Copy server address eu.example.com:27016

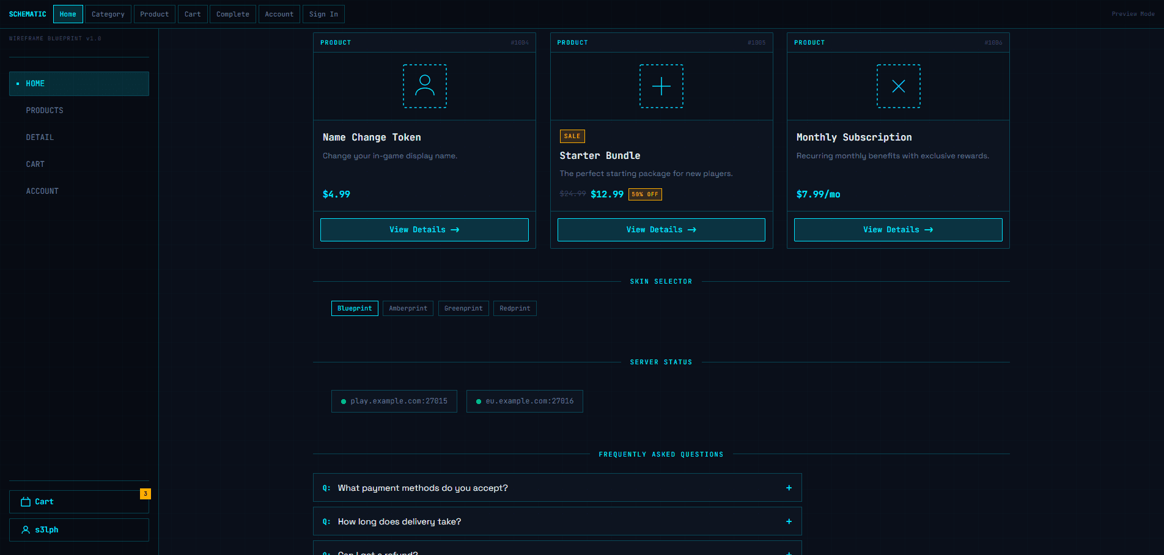525,402
